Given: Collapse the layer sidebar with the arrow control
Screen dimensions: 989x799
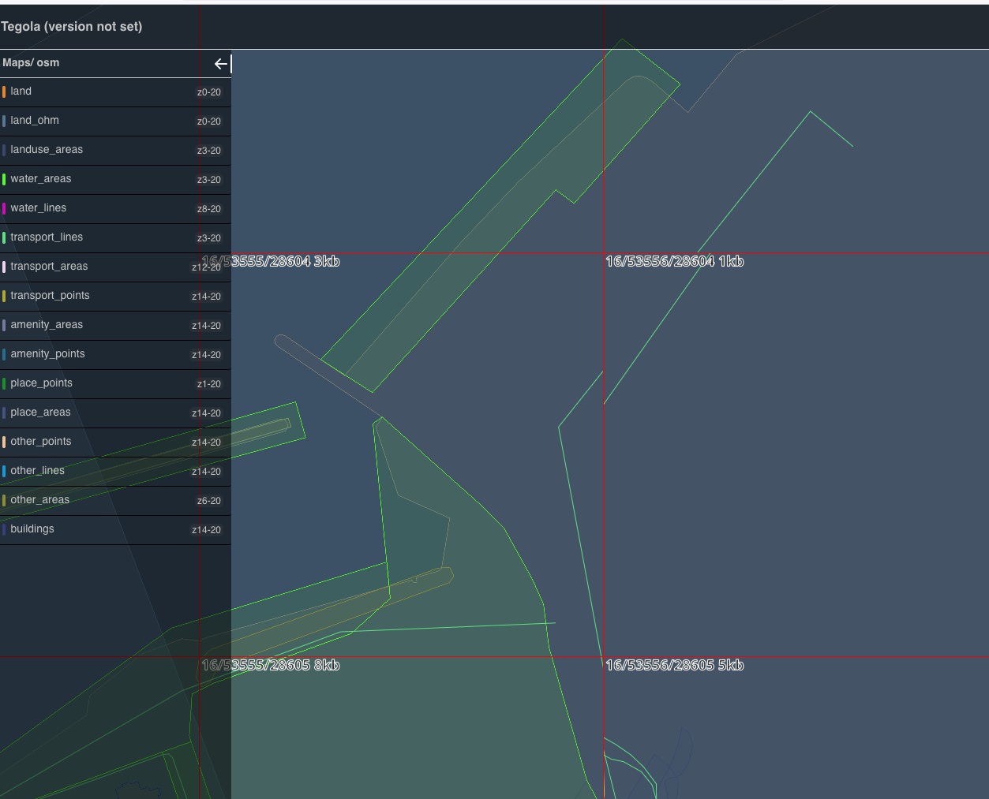Looking at the screenshot, I should [221, 64].
